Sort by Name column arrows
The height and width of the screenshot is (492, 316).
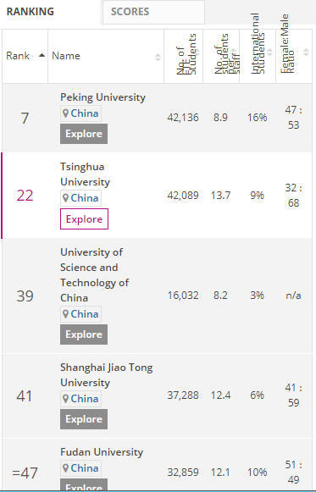(x=158, y=57)
